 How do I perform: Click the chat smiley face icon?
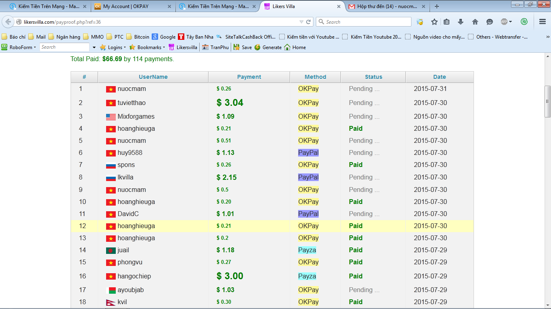point(489,22)
